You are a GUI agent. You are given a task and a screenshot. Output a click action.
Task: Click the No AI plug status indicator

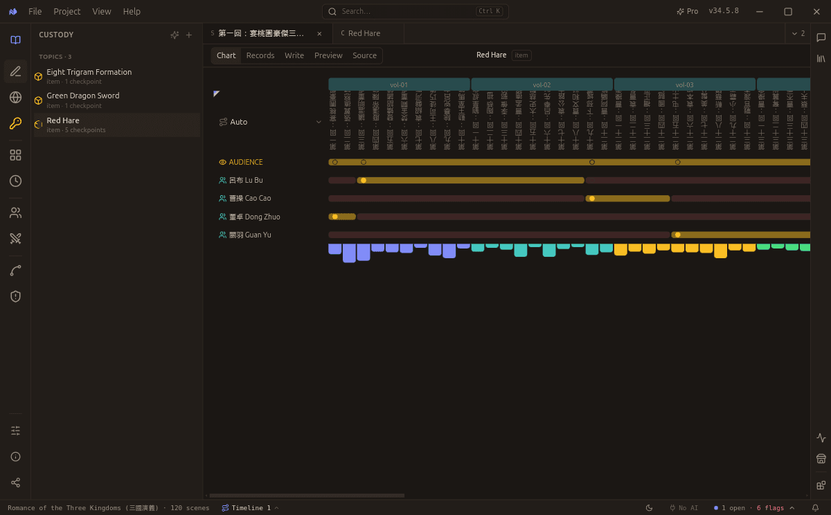683,508
